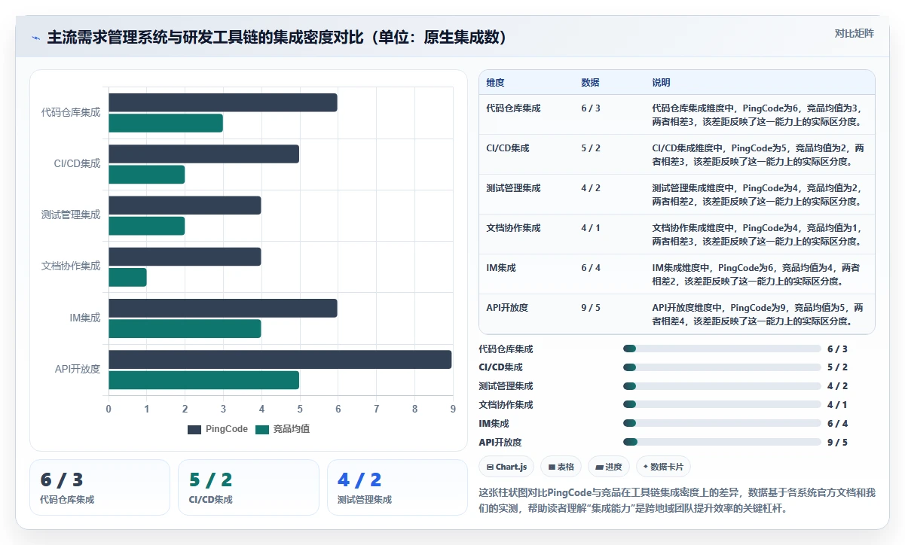Click the PingCode bar for 代码仓库集成

tap(223, 103)
